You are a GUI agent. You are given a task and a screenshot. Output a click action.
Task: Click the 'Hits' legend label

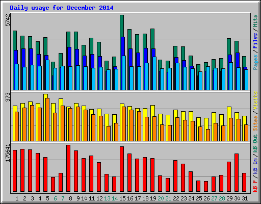255,21
